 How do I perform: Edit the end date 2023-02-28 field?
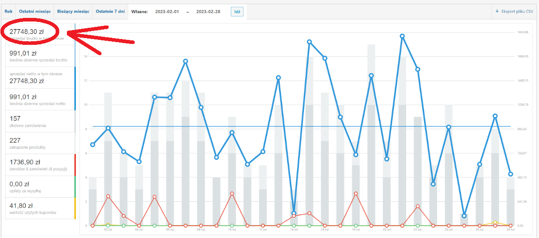208,12
